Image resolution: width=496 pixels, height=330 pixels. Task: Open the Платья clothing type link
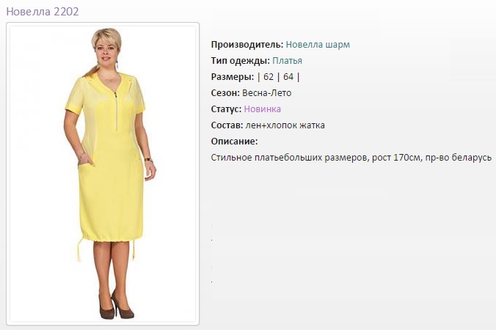pyautogui.click(x=287, y=61)
